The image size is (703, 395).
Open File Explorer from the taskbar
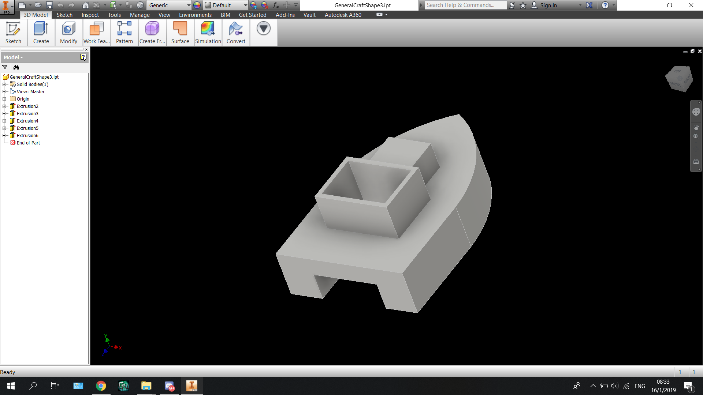146,386
